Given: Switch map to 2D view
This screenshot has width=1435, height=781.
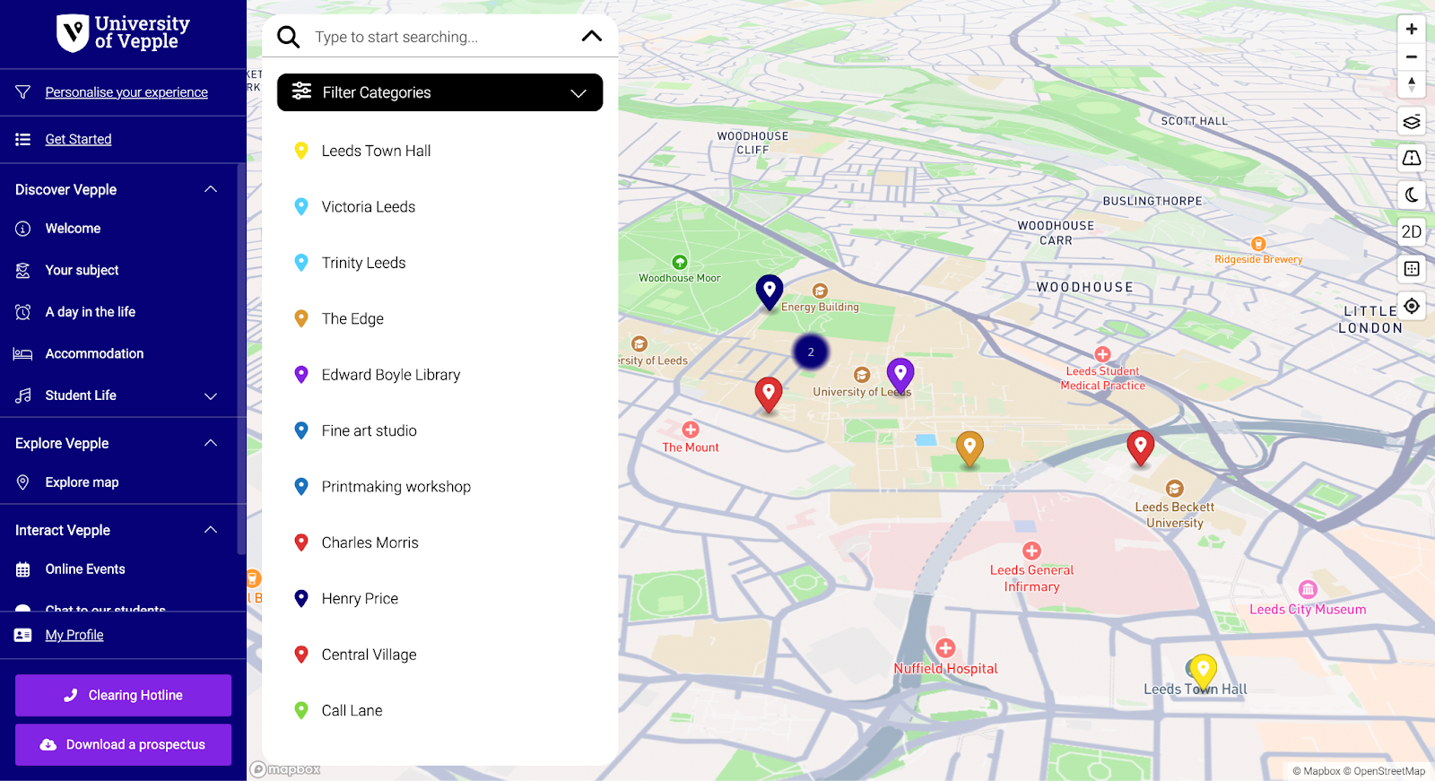Looking at the screenshot, I should click(1412, 231).
